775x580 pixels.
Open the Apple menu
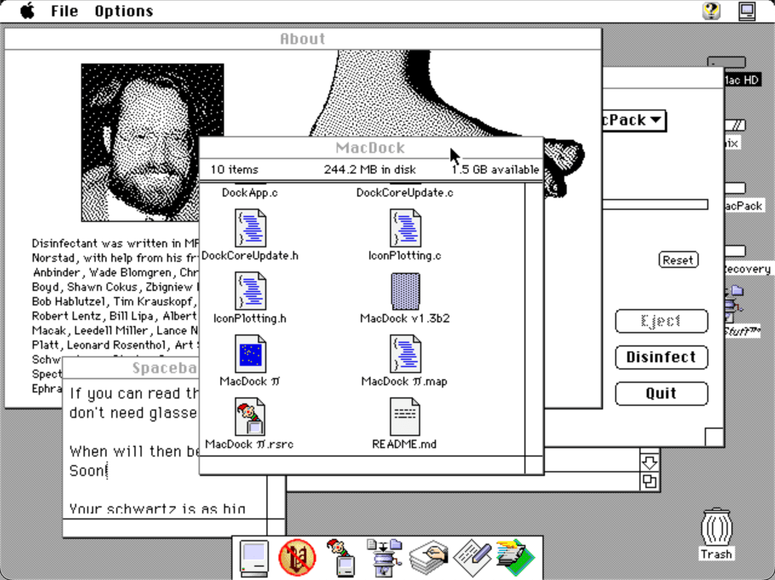pos(27,11)
